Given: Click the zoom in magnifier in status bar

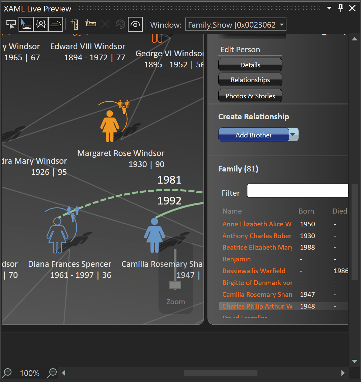Looking at the screenshot, I should point(51,373).
